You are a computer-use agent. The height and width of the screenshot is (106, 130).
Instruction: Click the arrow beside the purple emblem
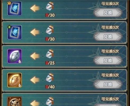pyautogui.click(x=35, y=56)
